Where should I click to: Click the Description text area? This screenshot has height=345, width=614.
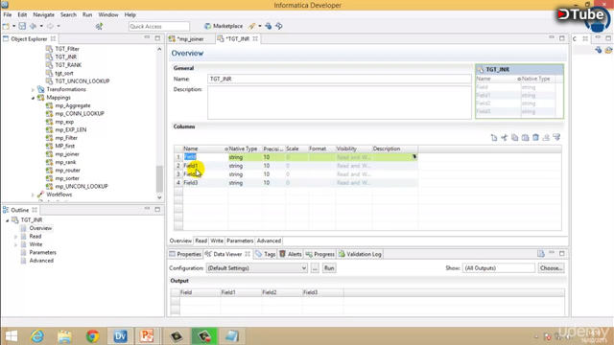(340, 103)
